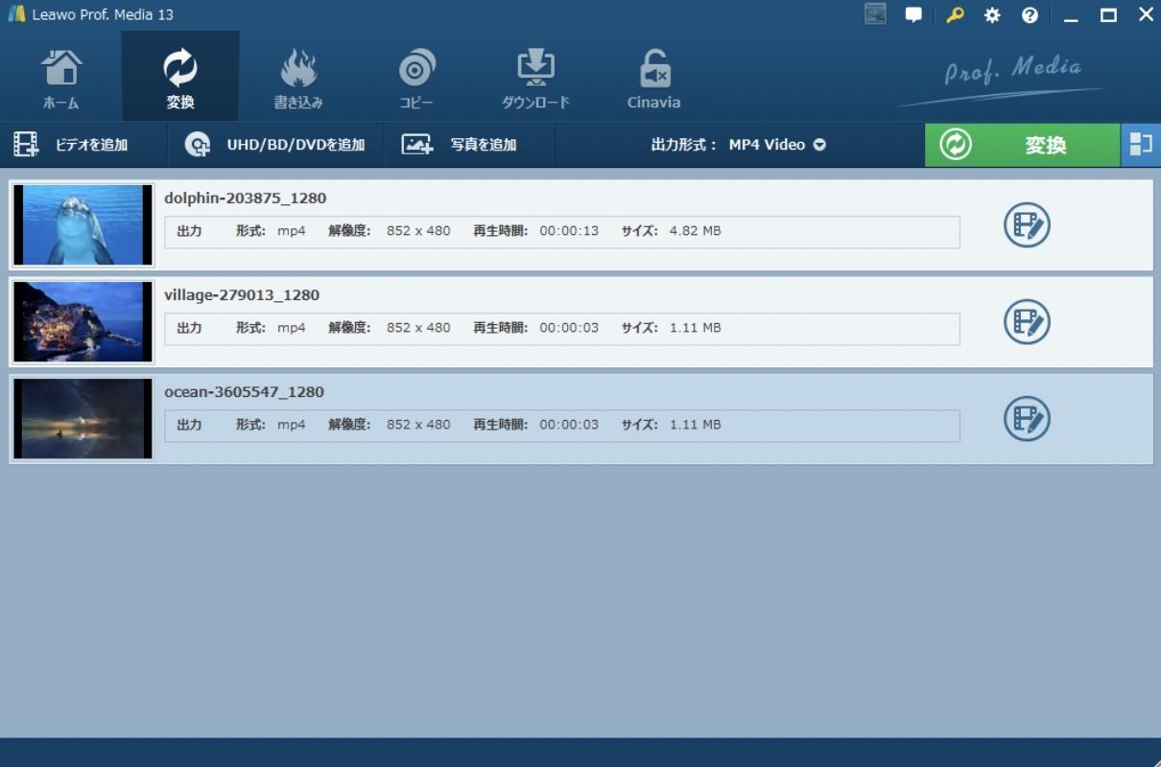Open the edit icon for ocean-3605547_1280

pos(1027,419)
